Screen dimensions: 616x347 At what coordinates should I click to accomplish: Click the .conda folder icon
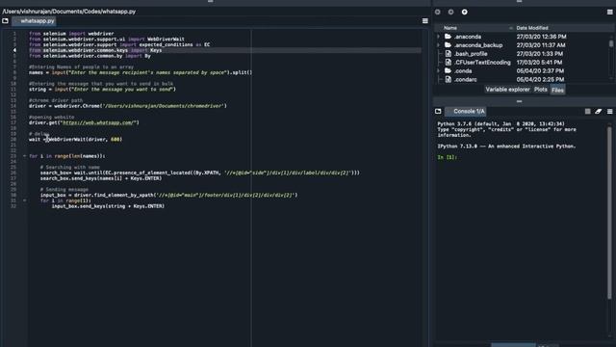[x=448, y=70]
